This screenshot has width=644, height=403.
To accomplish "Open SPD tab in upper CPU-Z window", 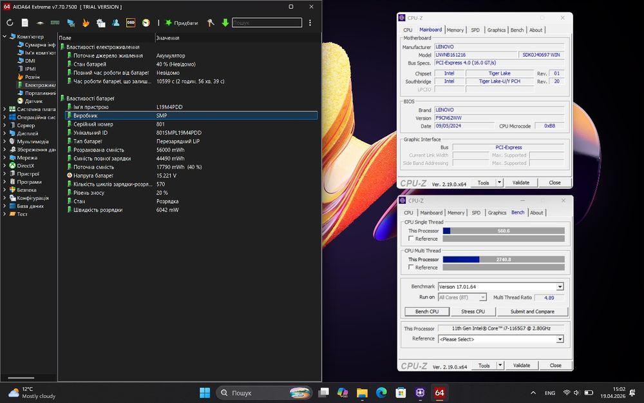I will tap(475, 30).
